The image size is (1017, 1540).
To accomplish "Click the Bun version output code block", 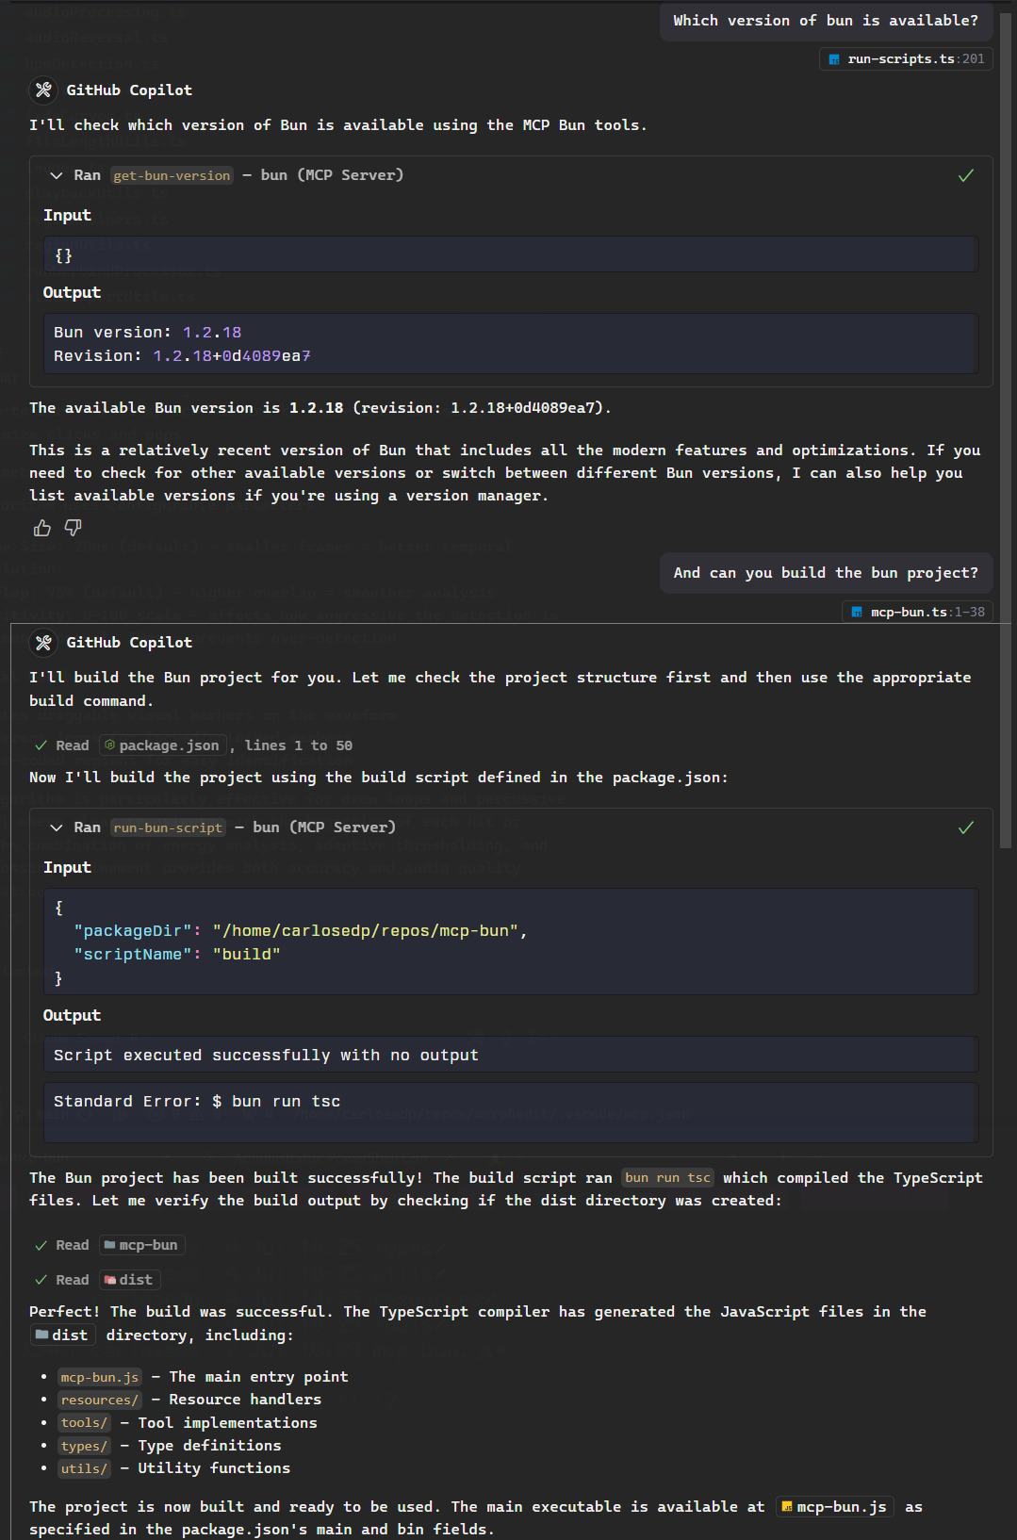I will tap(511, 344).
